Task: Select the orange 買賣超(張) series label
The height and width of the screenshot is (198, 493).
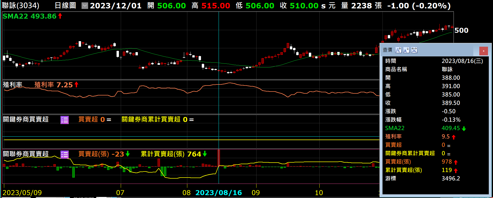Action: (93, 154)
